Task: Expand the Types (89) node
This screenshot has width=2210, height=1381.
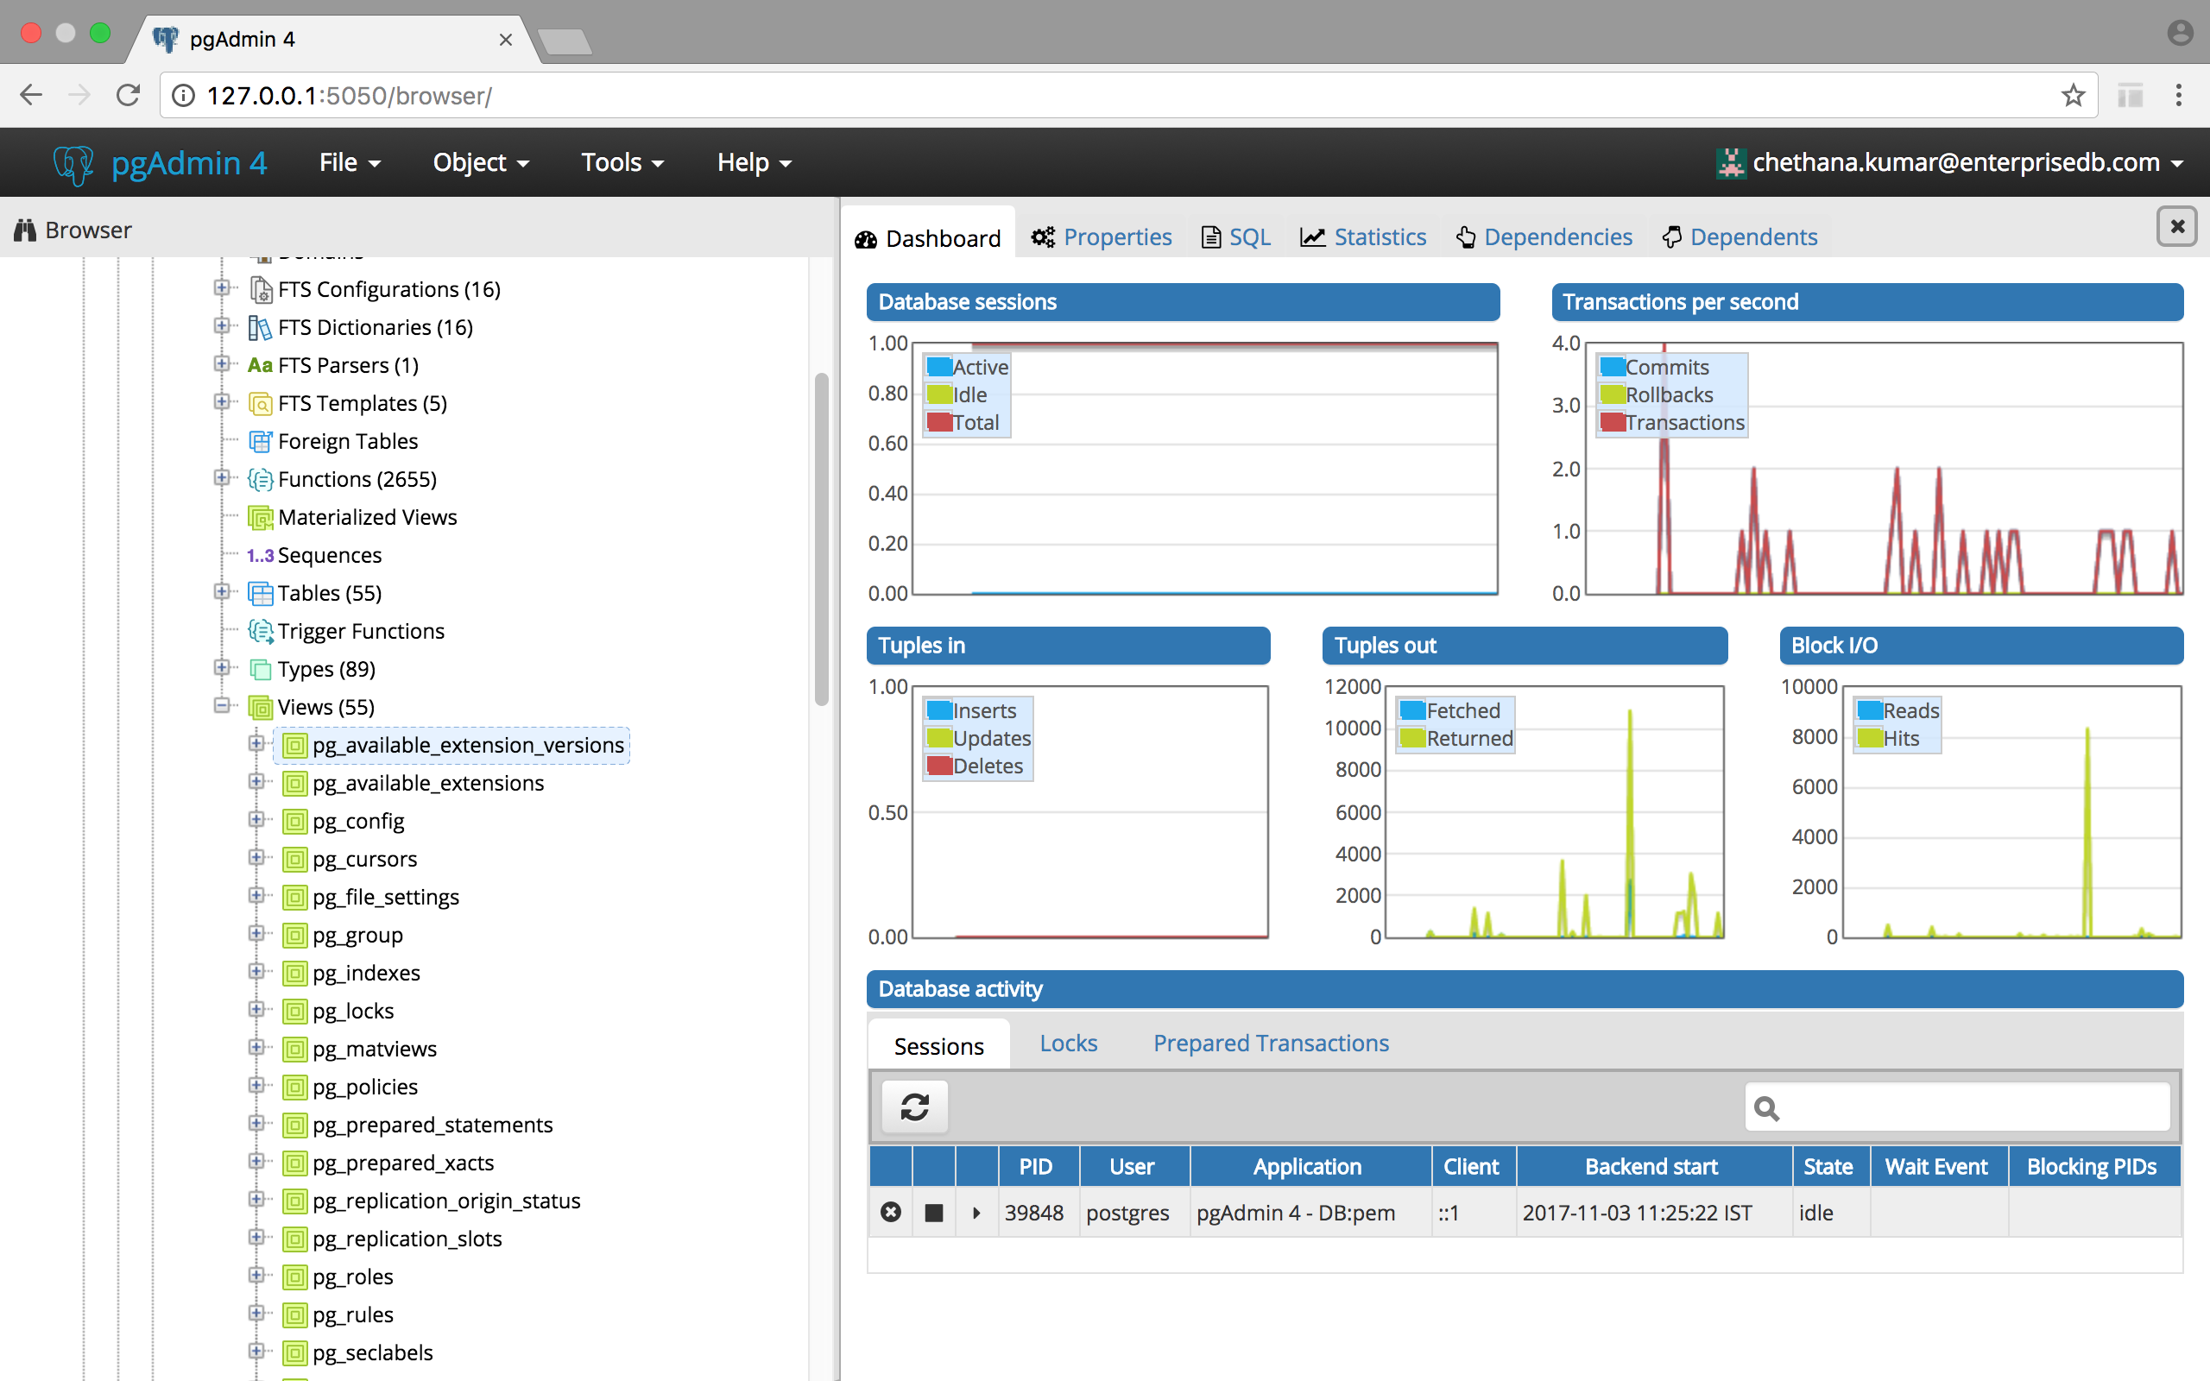Action: click(222, 668)
